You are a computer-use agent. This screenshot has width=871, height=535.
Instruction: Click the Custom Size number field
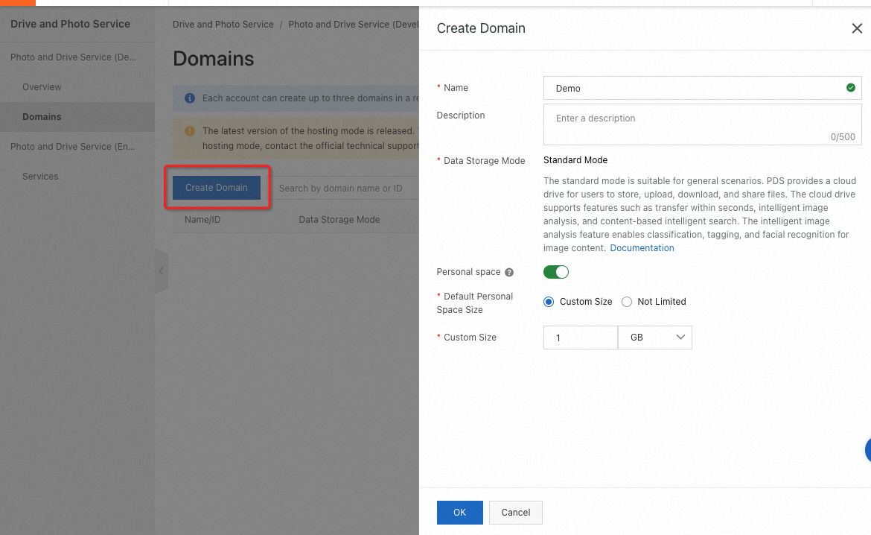tap(581, 338)
